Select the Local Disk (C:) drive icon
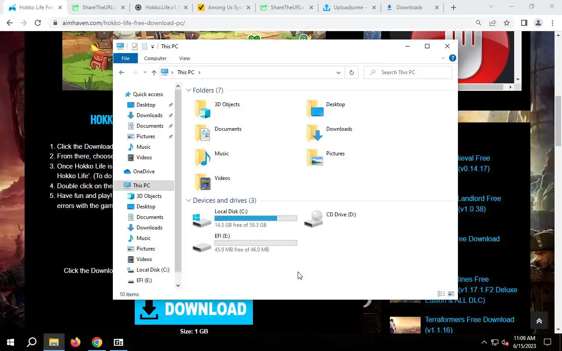Viewport: 562px width, 351px height. [202, 219]
